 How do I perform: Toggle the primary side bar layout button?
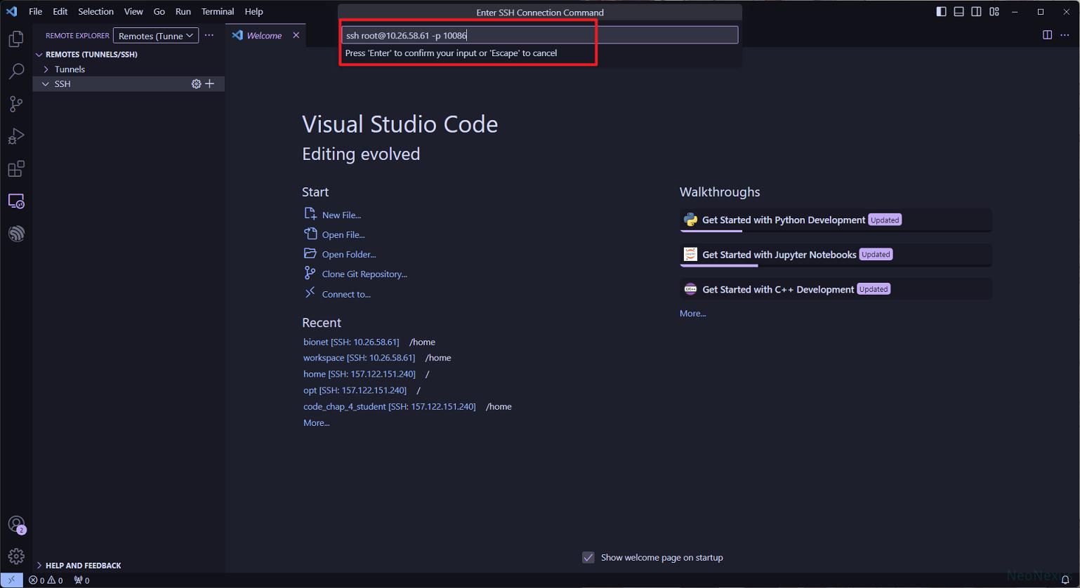coord(941,12)
